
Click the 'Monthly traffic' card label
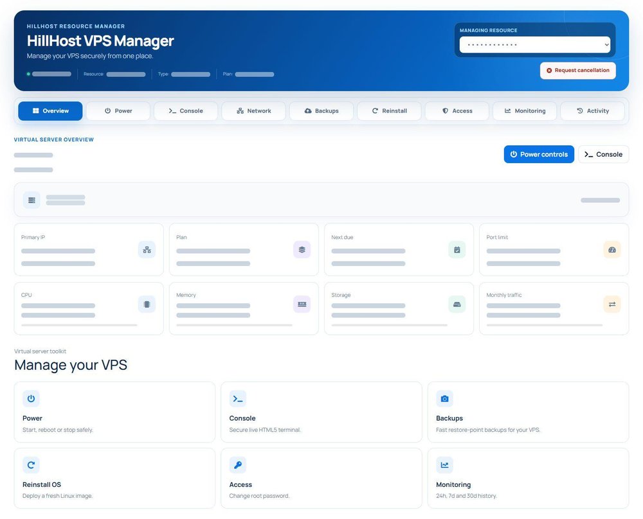pos(504,295)
